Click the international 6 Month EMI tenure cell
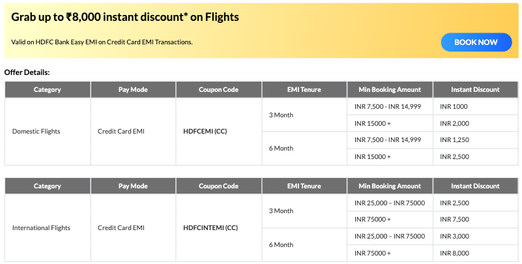 281,244
